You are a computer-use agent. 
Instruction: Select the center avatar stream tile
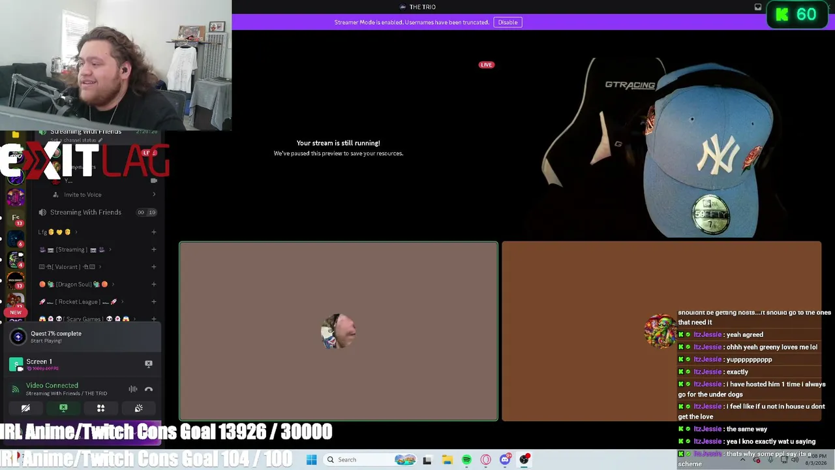coord(339,332)
